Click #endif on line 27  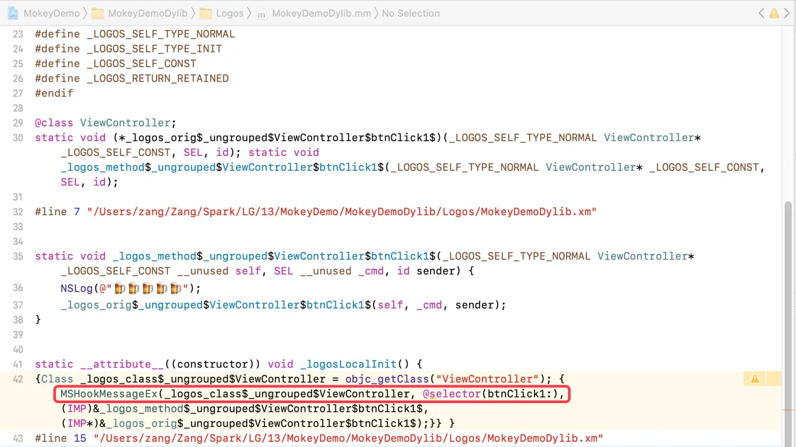click(54, 93)
